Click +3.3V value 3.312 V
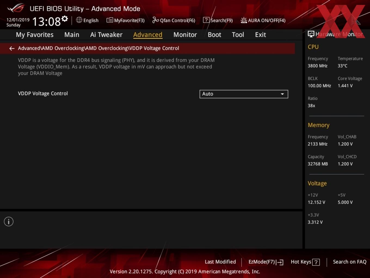Screen dimensions: 370x278 [x=315, y=222]
